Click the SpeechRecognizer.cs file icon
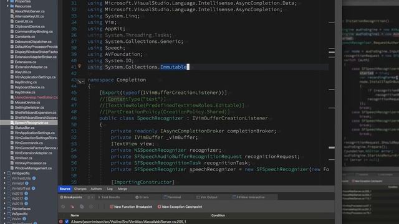This screenshot has height=224, width=399. 12,123
